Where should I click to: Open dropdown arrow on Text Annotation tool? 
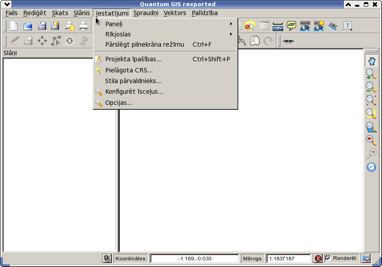(x=351, y=30)
